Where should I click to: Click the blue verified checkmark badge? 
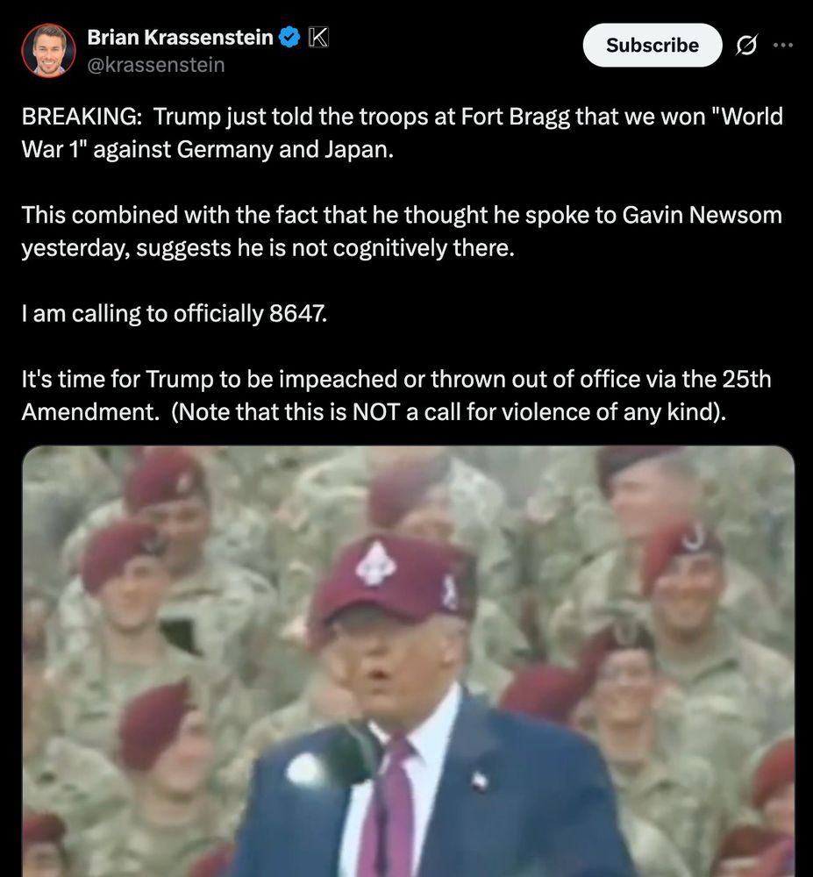pyautogui.click(x=289, y=38)
